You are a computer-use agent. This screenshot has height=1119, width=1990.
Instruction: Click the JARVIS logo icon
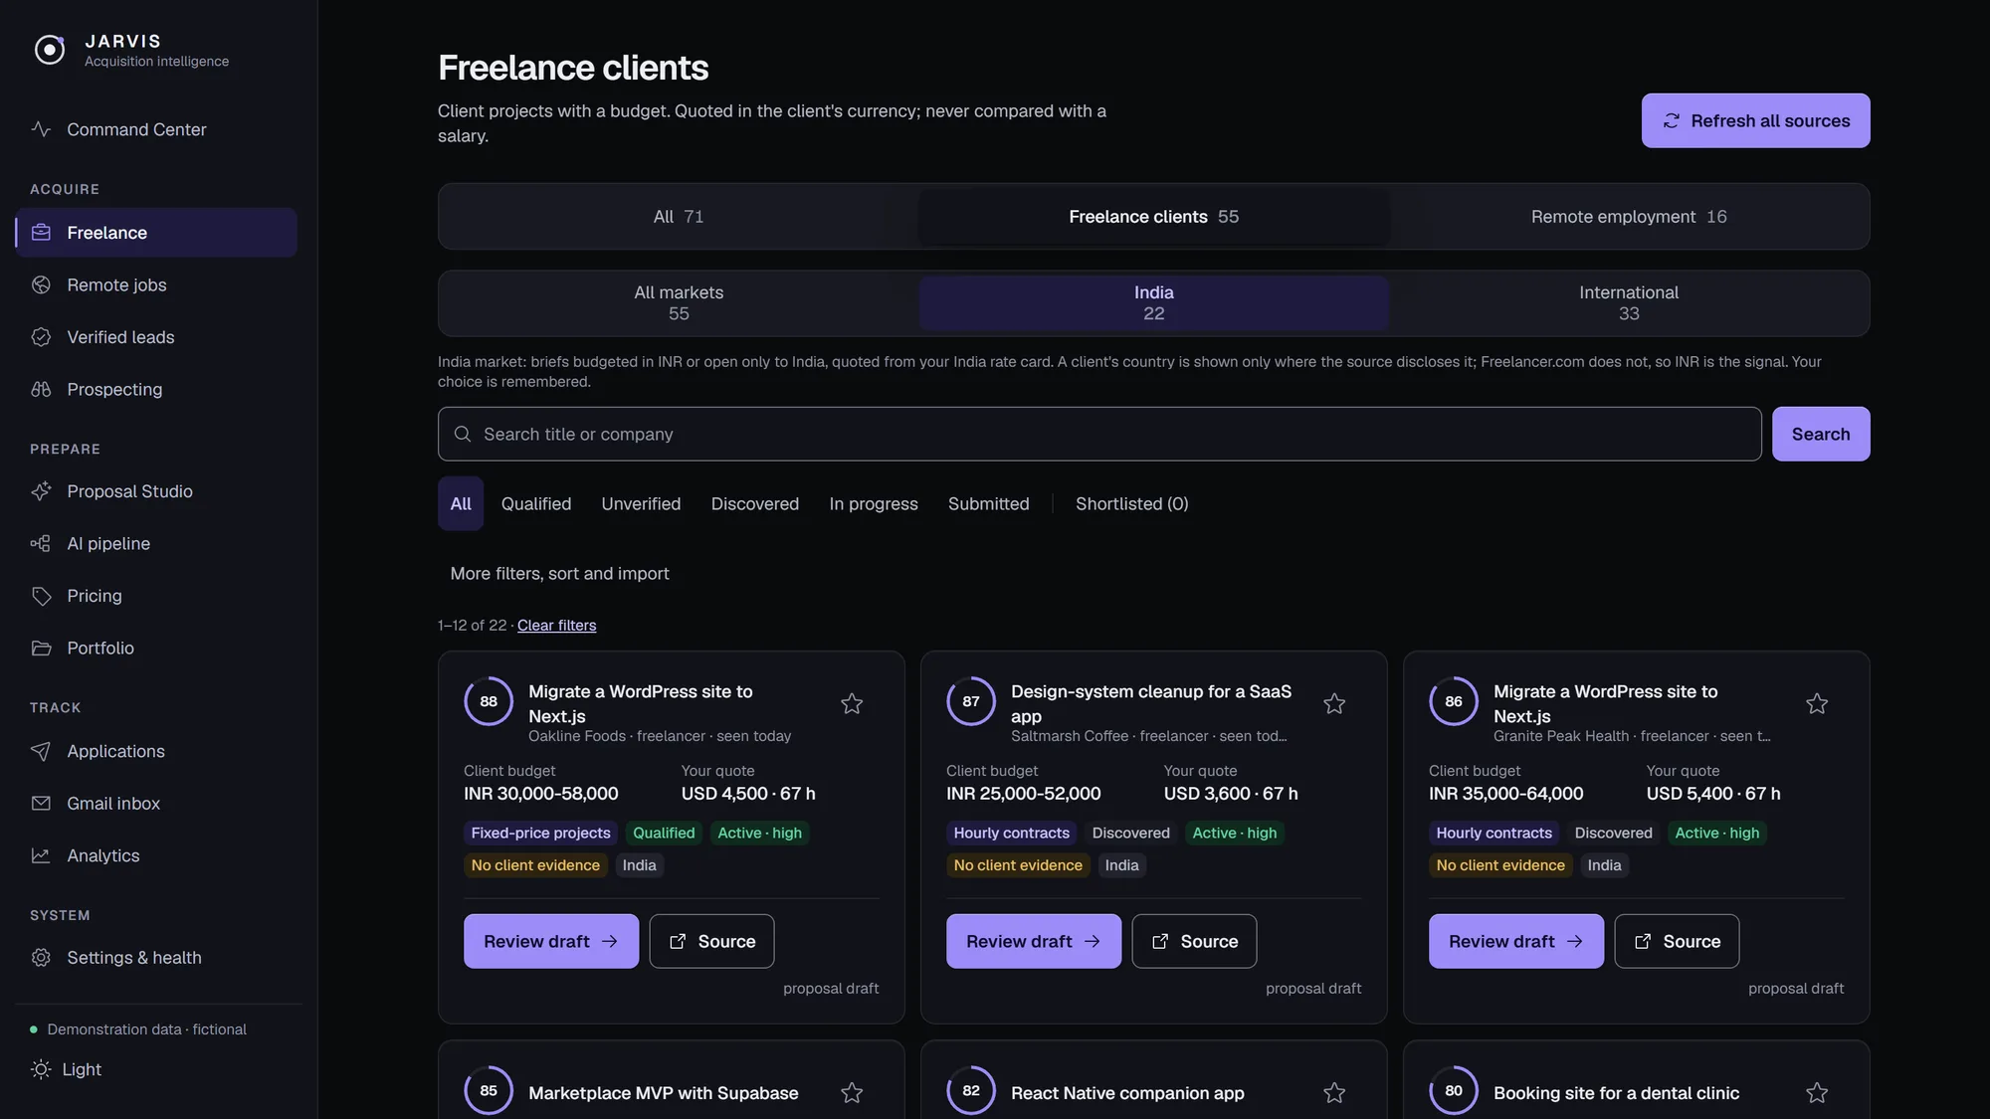click(x=50, y=50)
